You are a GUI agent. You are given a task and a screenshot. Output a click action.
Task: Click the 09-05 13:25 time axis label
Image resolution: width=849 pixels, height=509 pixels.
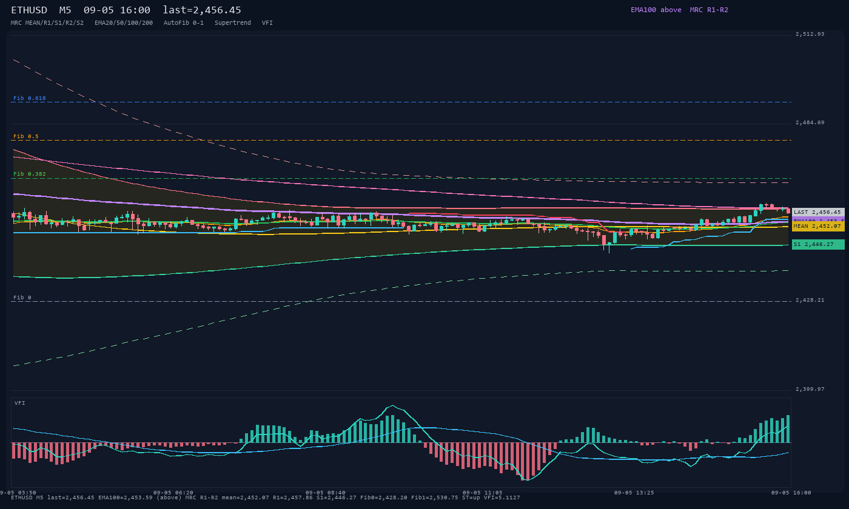click(634, 493)
